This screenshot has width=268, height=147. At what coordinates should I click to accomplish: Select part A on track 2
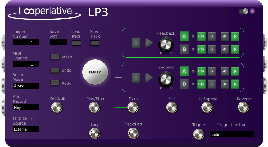click(184, 71)
